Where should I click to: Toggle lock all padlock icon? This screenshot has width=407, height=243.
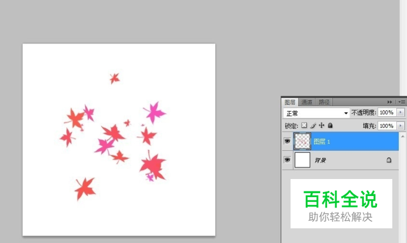[330, 126]
